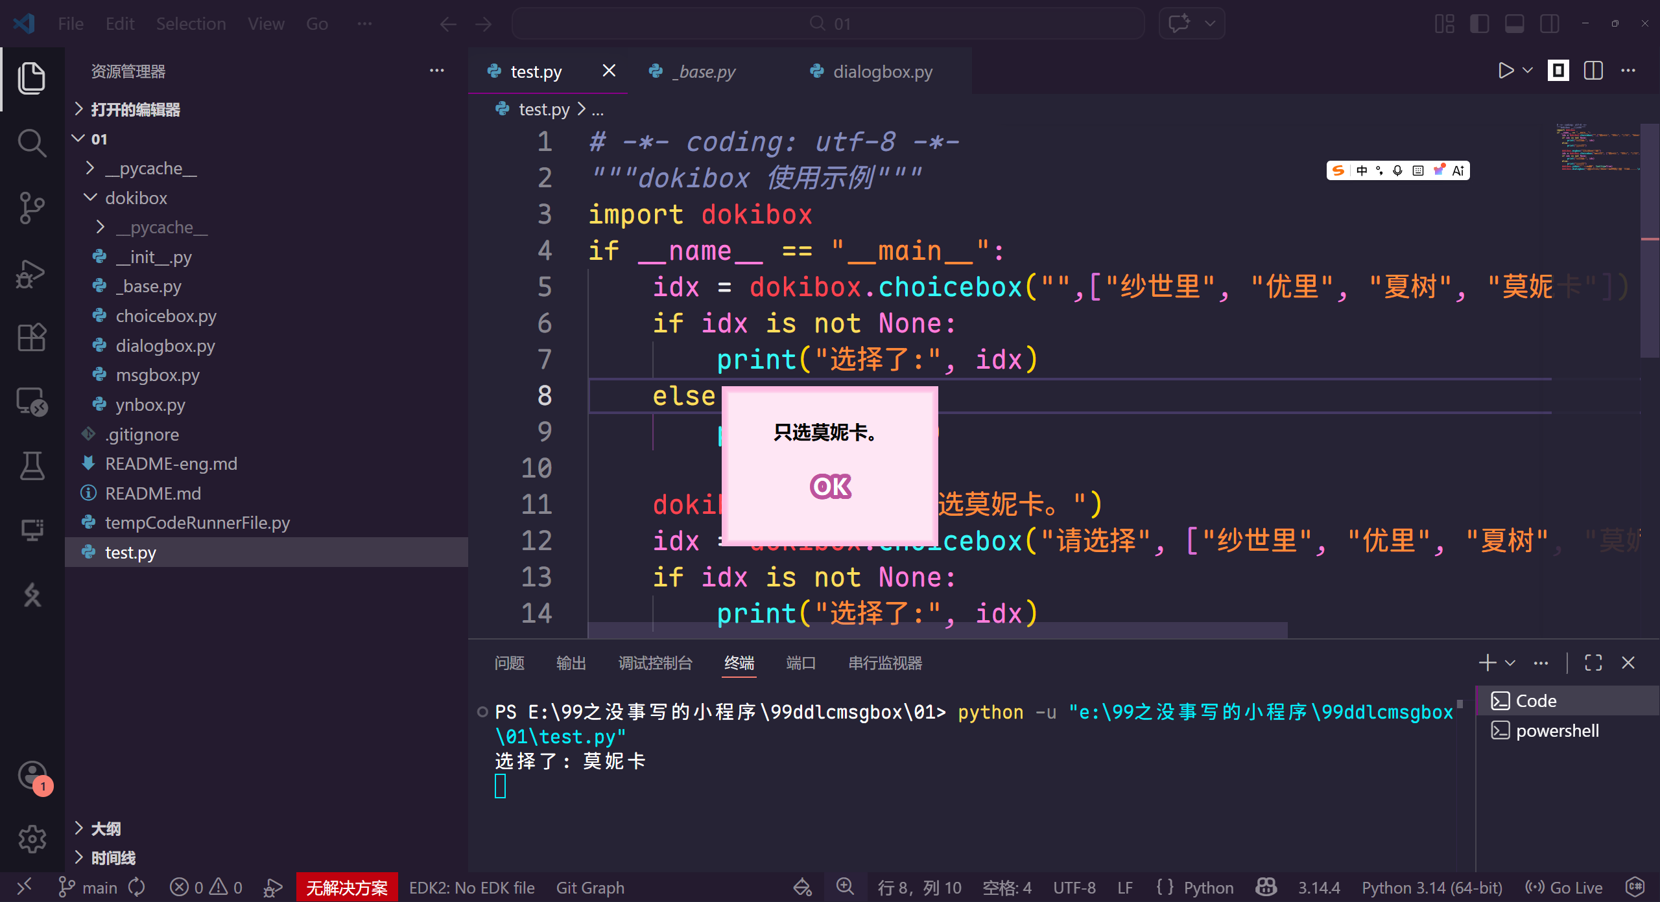
Task: Click the main branch status item
Action: tap(88, 887)
